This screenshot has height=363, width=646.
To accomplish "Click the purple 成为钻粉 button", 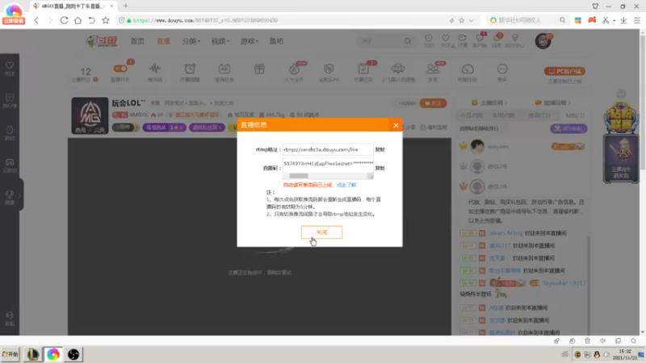I will point(568,128).
